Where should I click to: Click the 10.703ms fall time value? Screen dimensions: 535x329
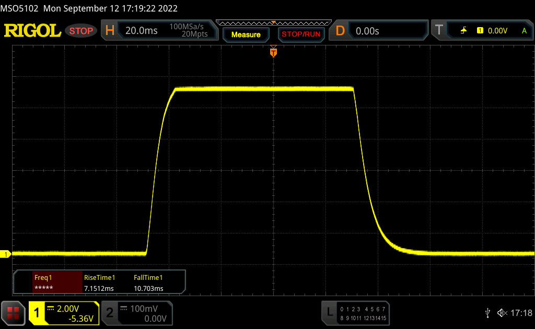coord(148,288)
